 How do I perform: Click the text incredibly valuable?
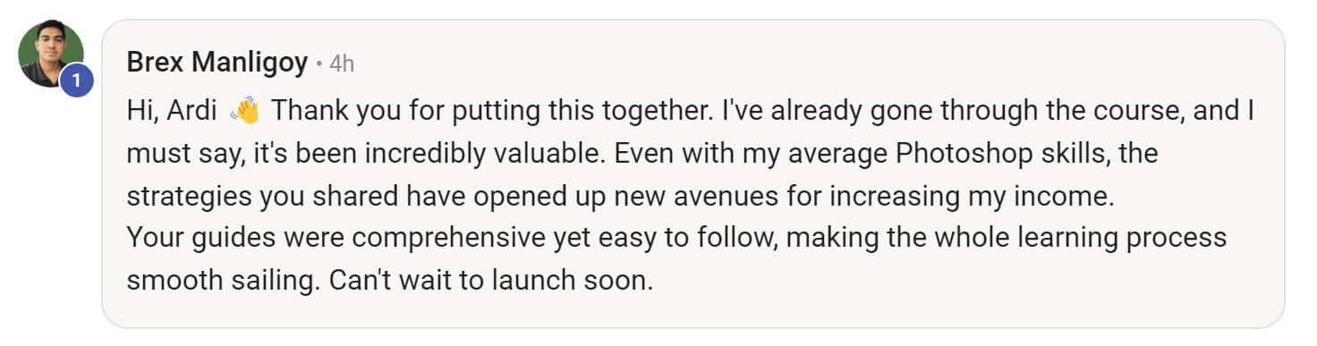(x=506, y=154)
